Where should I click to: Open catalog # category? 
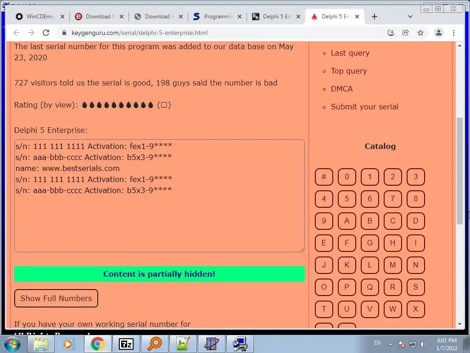click(x=324, y=177)
